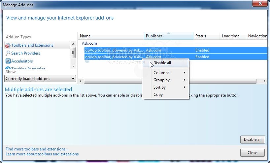Image resolution: width=270 pixels, height=163 pixels.
Task: Click up arrow of add-on types scrollbar
Action: click(x=73, y=44)
